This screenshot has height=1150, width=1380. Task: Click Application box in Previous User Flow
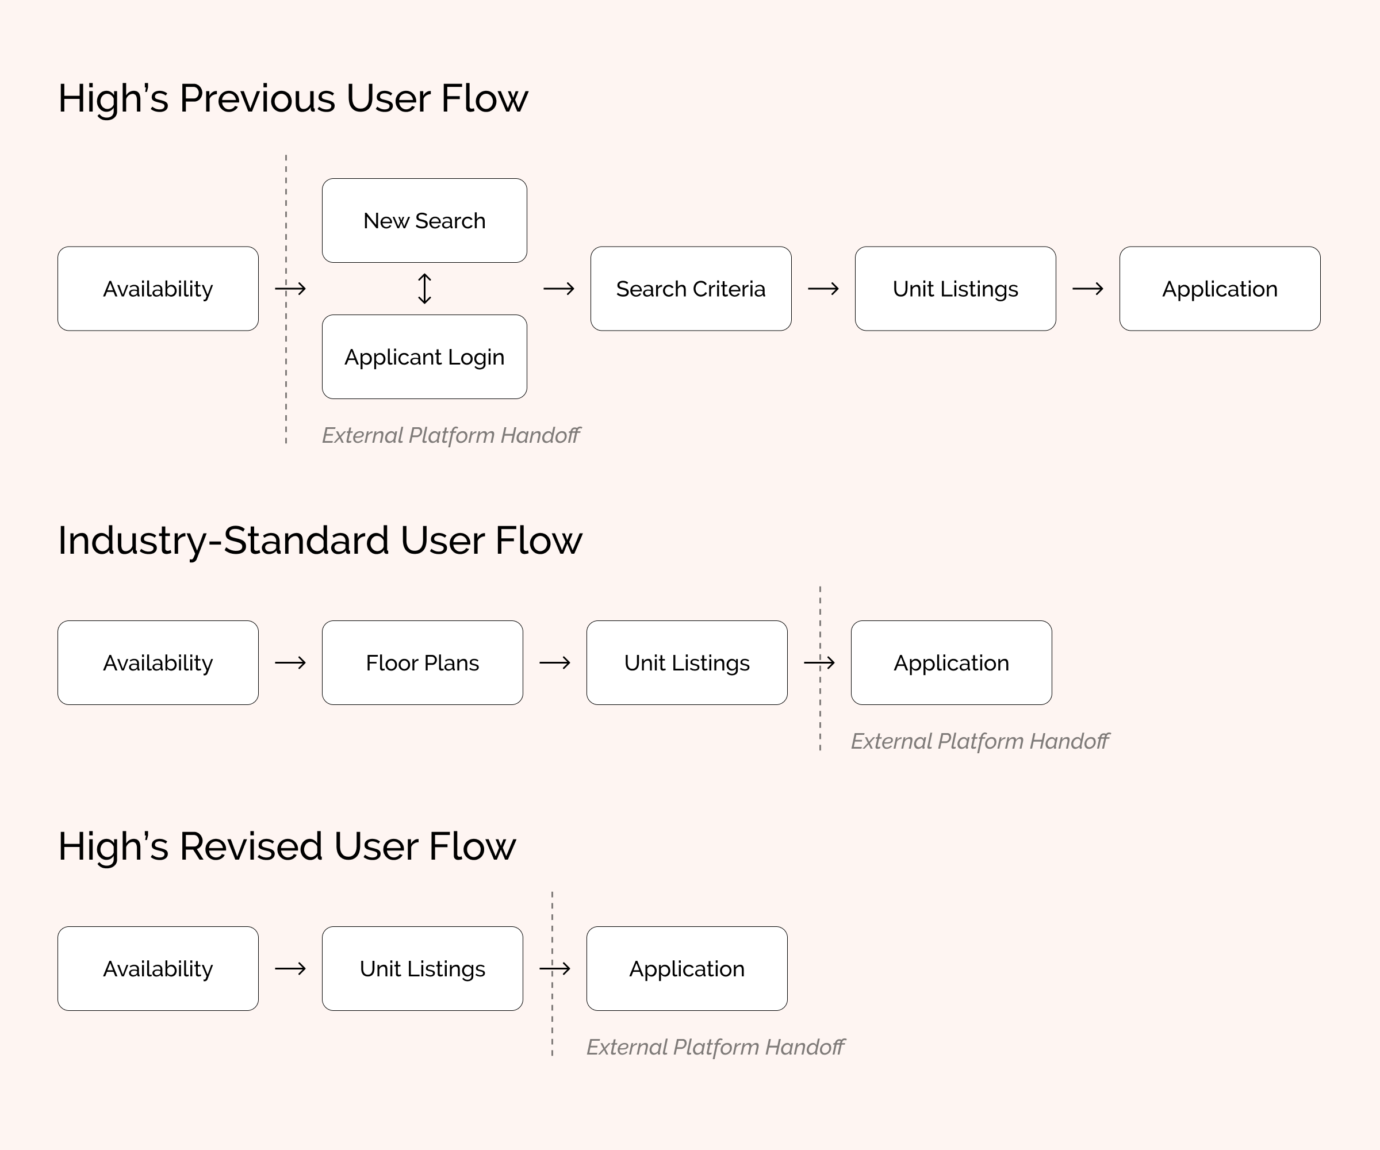(1220, 289)
